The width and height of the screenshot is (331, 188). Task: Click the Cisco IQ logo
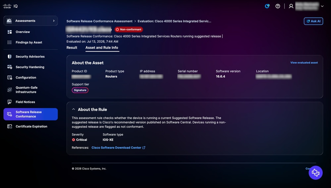(x=10, y=6)
